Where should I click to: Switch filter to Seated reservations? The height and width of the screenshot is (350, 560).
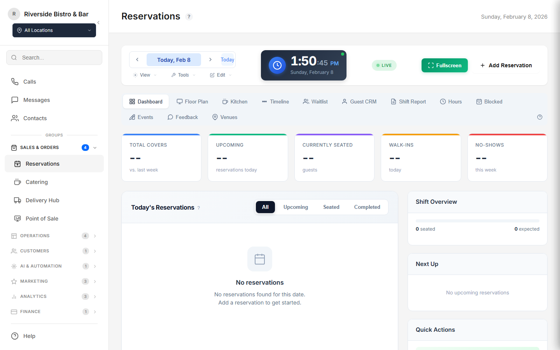click(x=331, y=207)
